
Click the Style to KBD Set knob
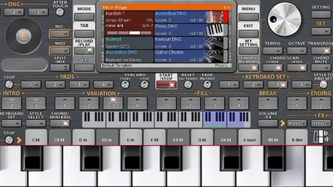click(x=324, y=85)
